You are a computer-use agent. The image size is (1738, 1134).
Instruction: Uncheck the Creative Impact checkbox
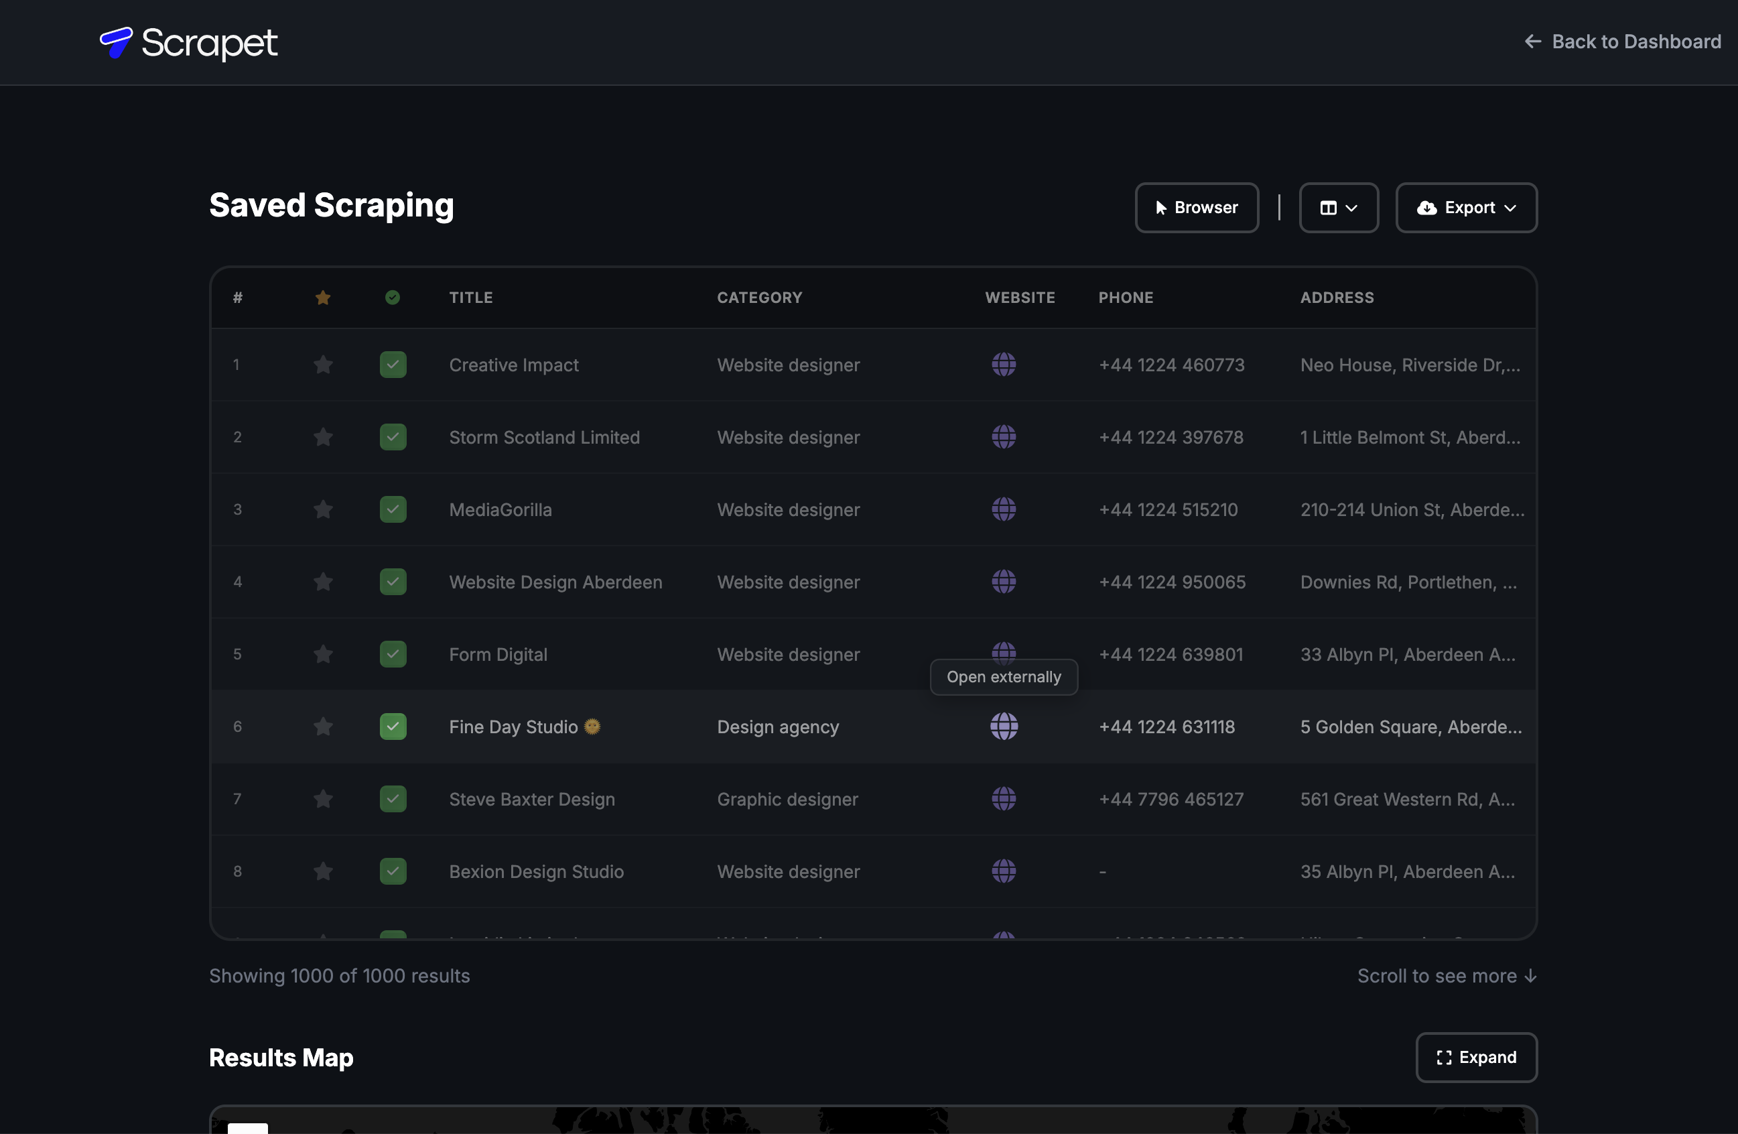coord(393,364)
